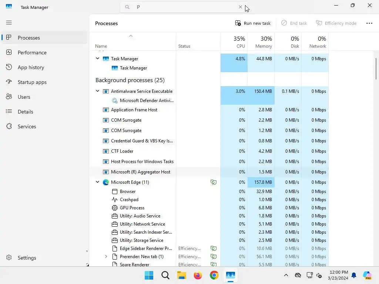Image resolution: width=379 pixels, height=284 pixels.
Task: Click sort arrow above Name column
Action: (131, 36)
